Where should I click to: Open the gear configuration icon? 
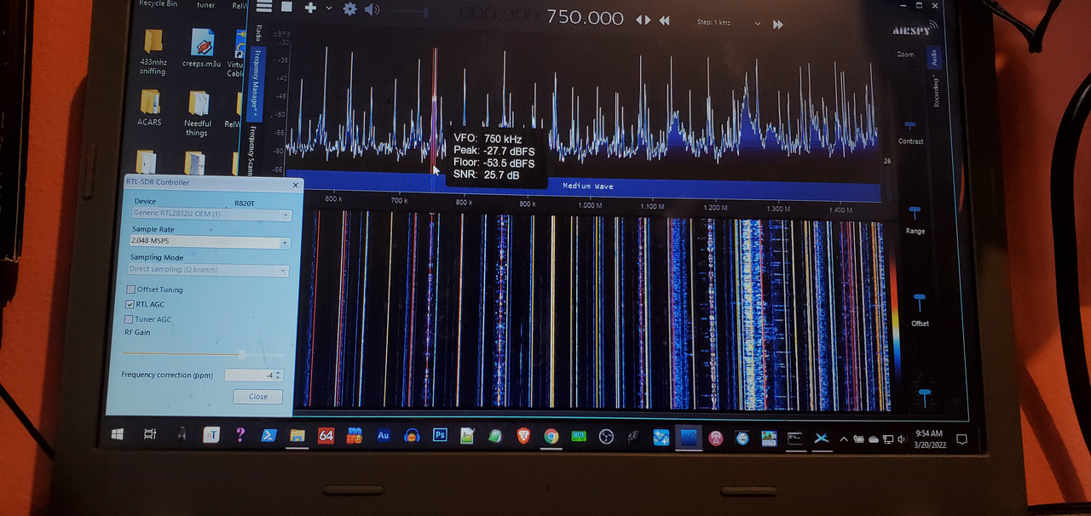(349, 9)
